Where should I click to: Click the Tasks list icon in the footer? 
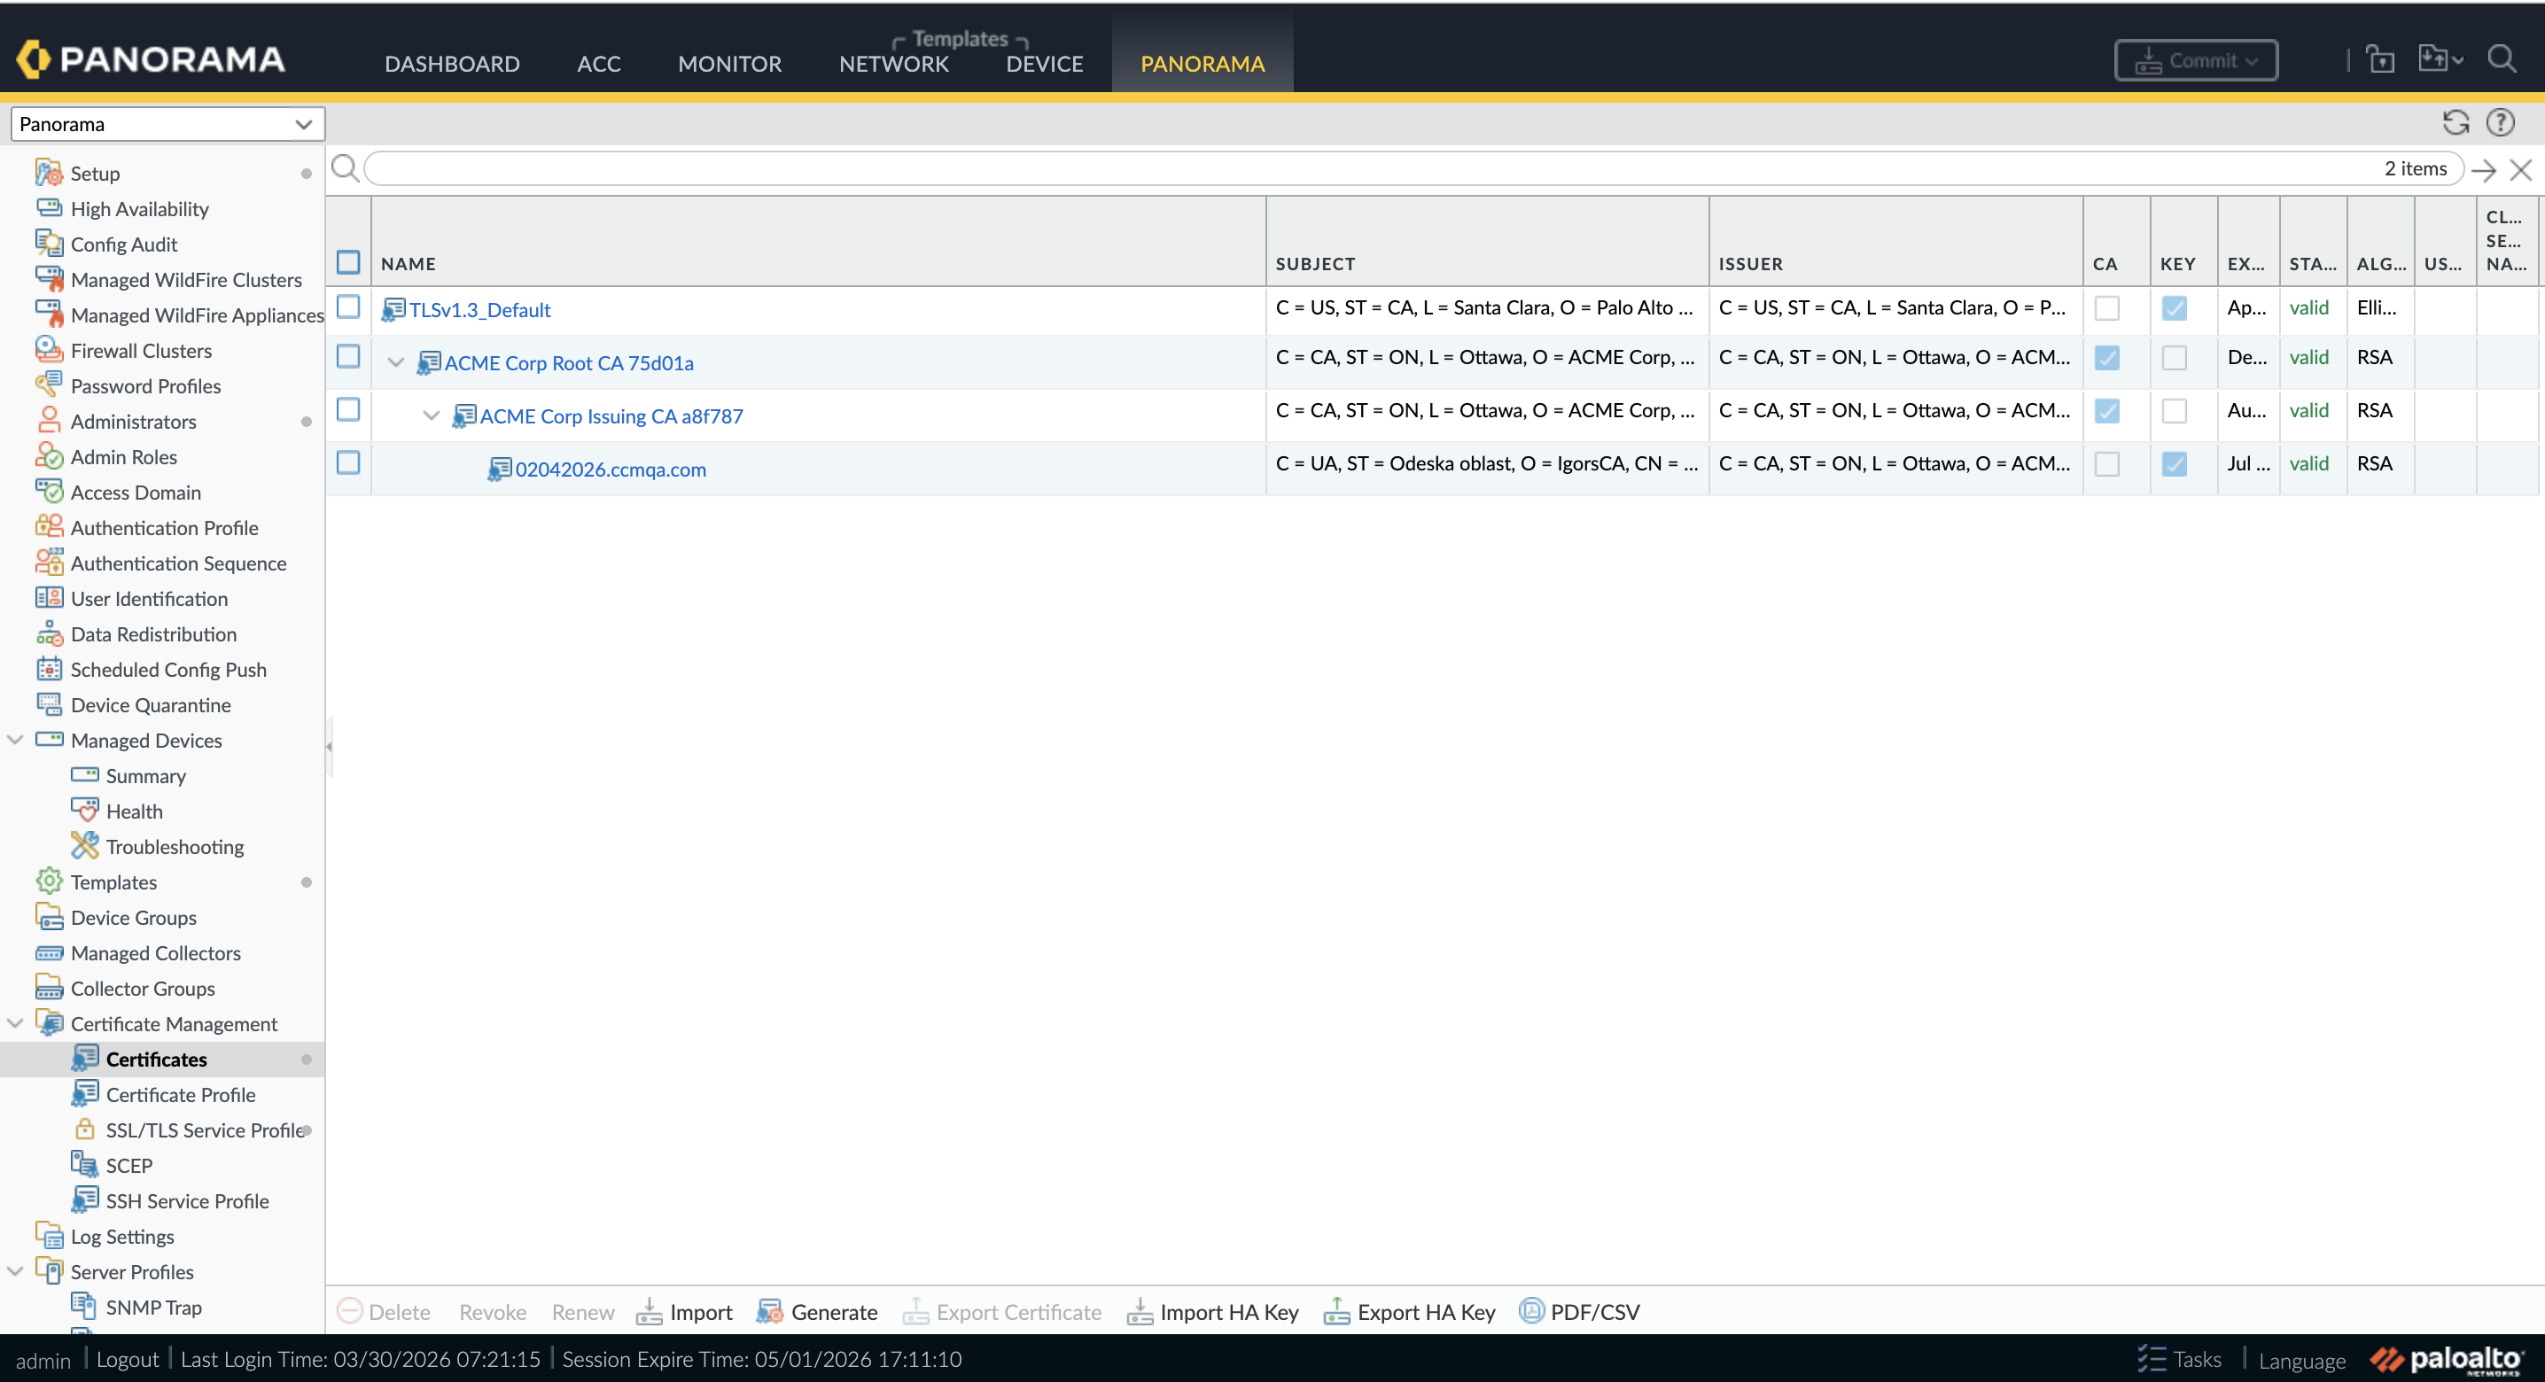[2151, 1358]
